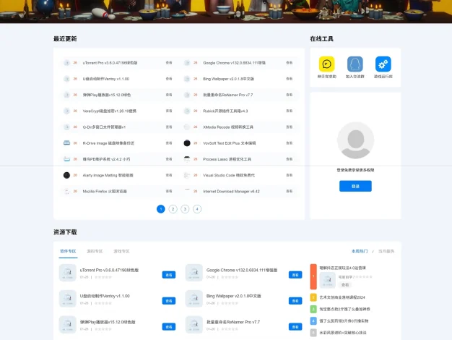
Task: Click 查看 button for Bing Wallpaper card
Action: point(295,301)
